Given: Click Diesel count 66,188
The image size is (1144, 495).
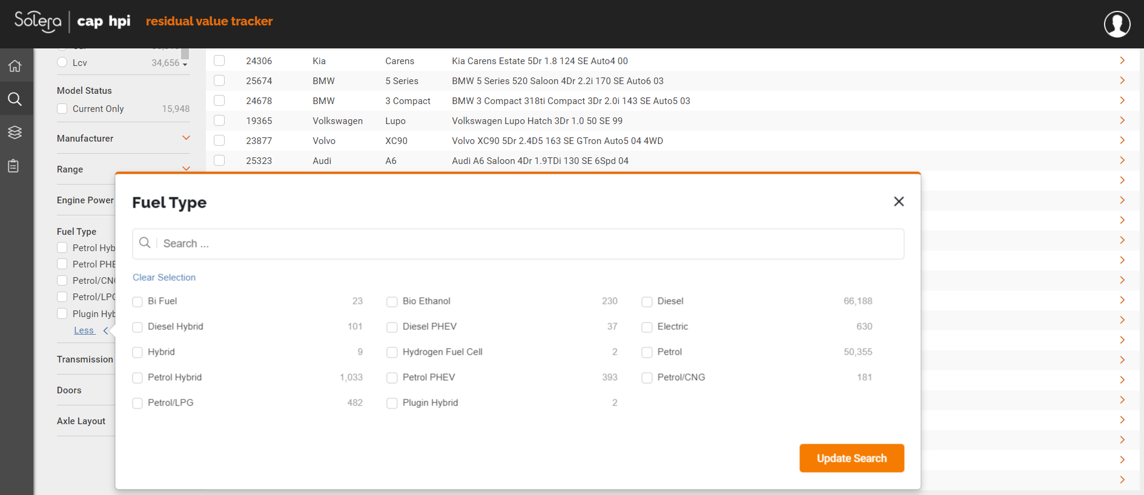Looking at the screenshot, I should point(858,301).
